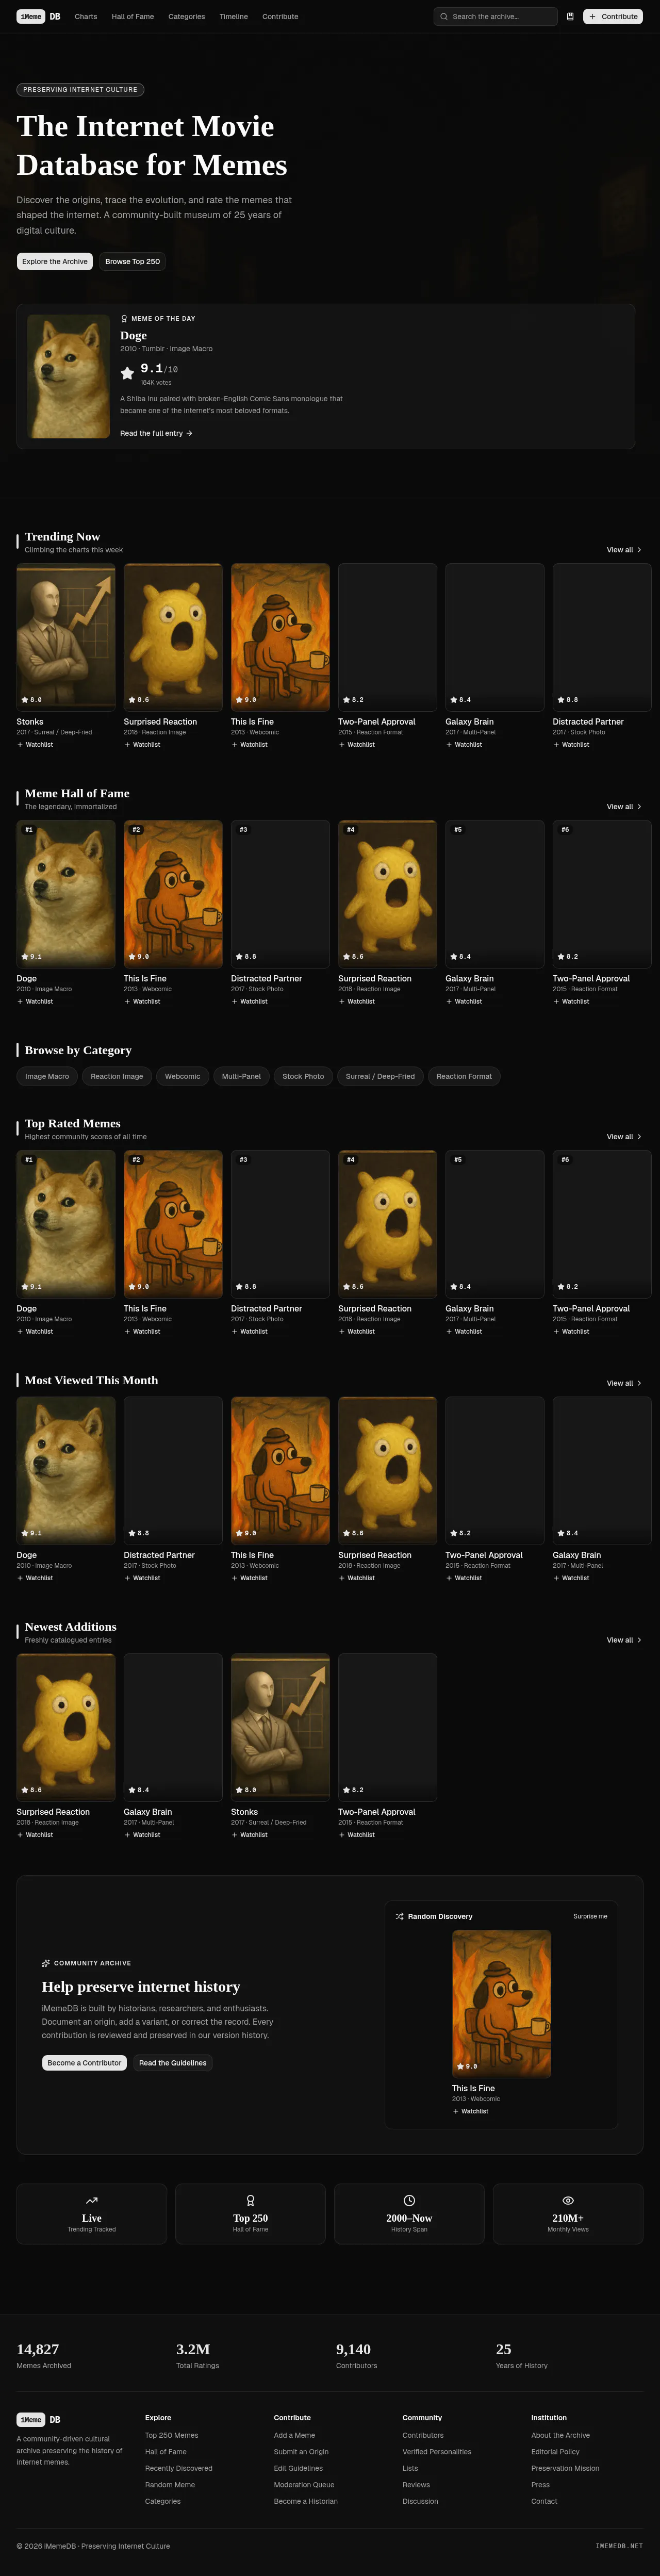Click the Contribute button with plus icon
Viewport: 660px width, 2576px height.
(613, 17)
